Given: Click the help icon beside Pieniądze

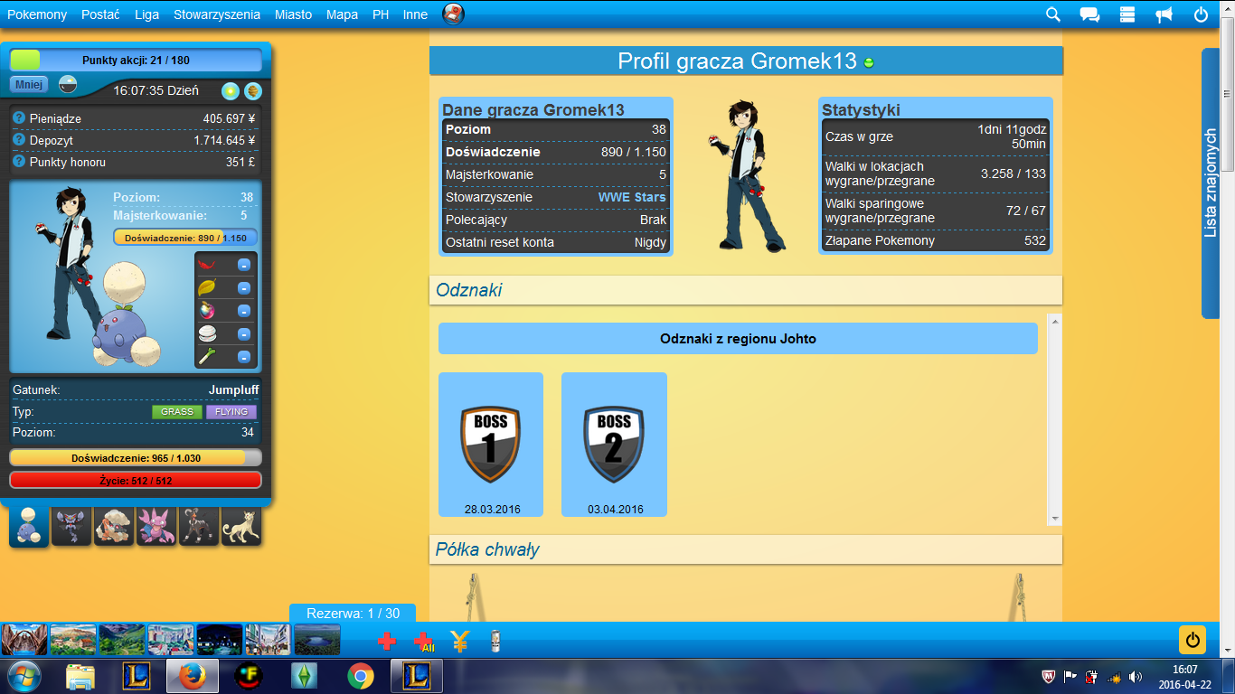Looking at the screenshot, I should 18,118.
